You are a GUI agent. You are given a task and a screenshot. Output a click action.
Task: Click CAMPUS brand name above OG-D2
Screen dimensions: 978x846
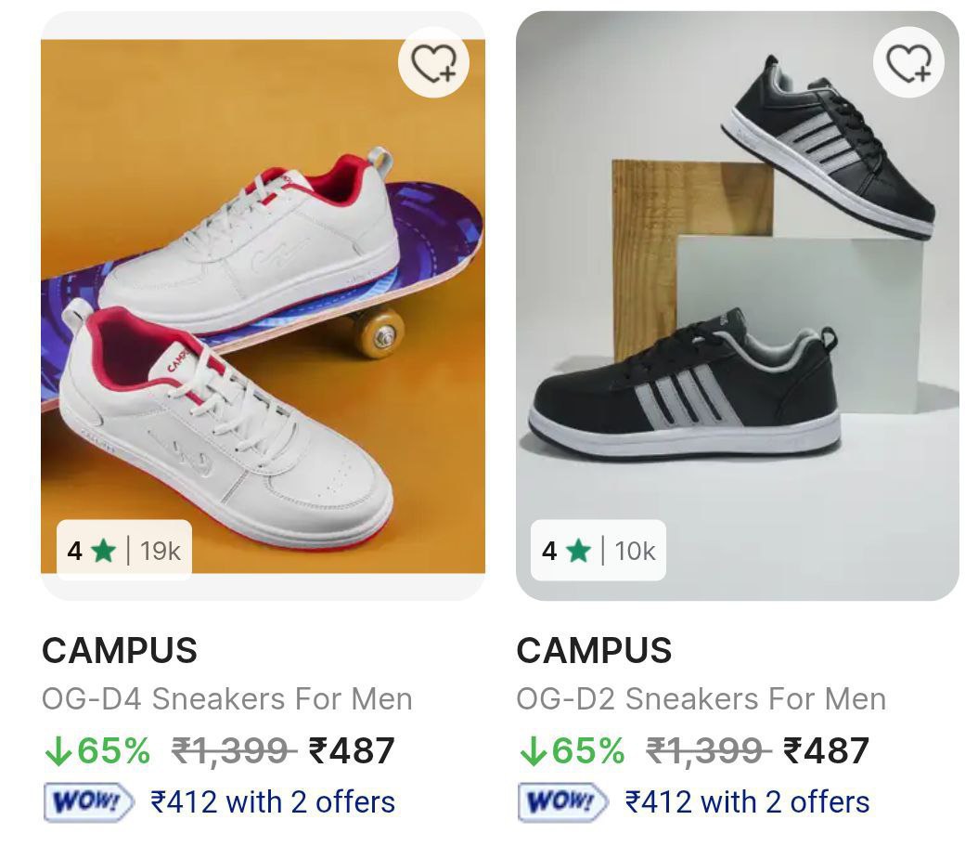(594, 651)
